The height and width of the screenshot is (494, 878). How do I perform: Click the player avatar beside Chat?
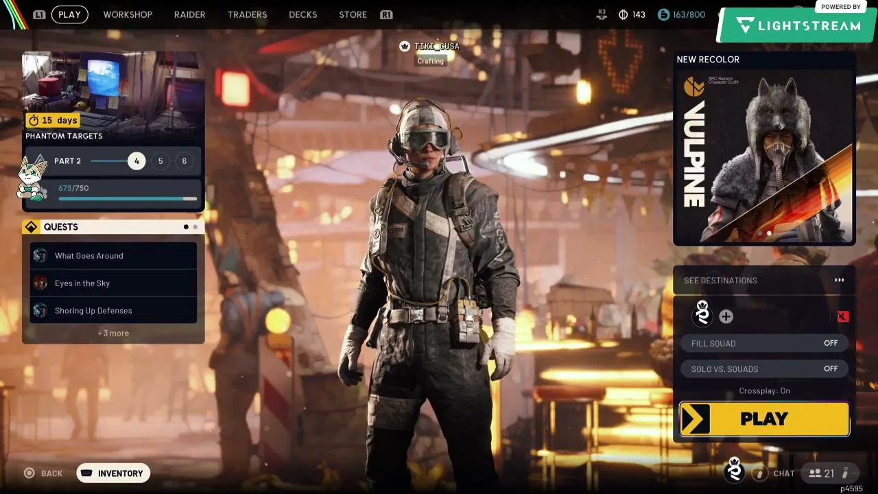[735, 471]
